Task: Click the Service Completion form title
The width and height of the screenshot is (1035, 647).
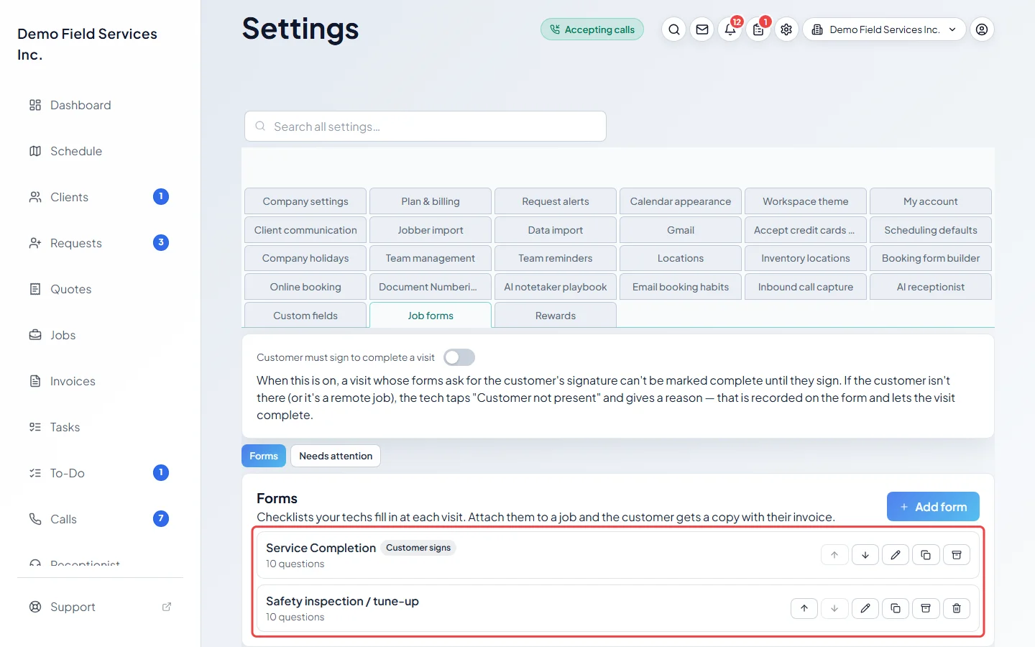Action: tap(321, 548)
